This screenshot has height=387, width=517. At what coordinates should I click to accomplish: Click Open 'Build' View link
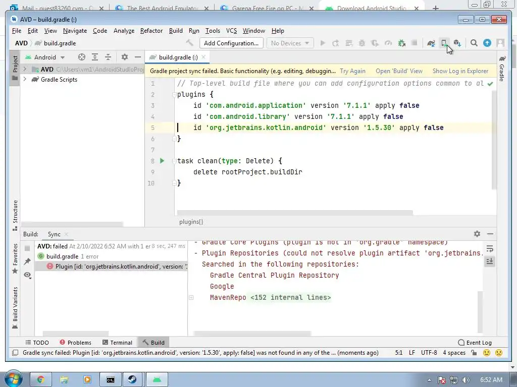tap(399, 71)
